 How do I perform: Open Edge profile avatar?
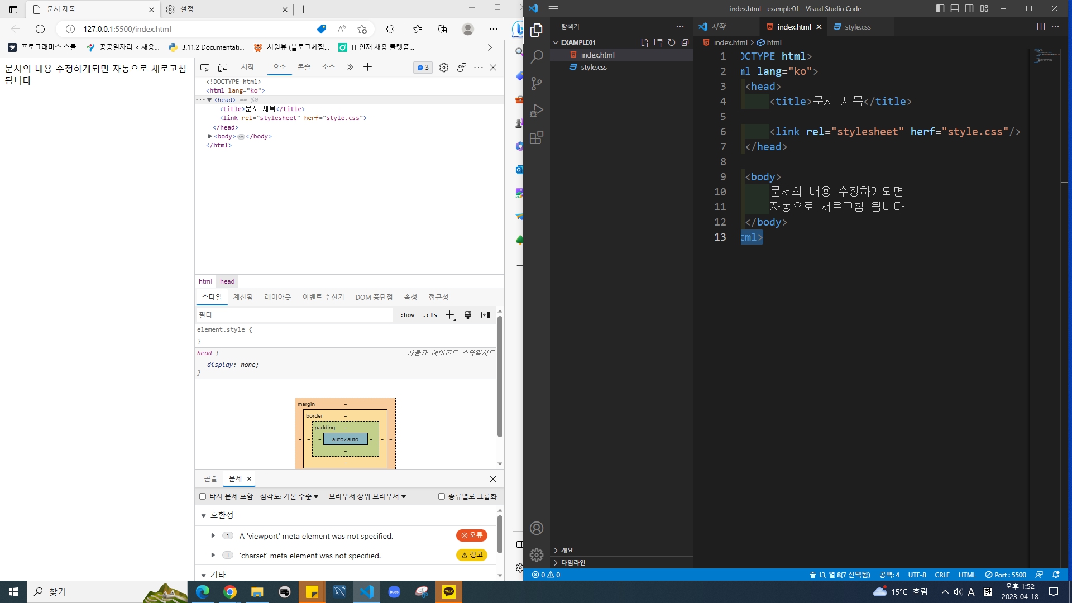[468, 29]
